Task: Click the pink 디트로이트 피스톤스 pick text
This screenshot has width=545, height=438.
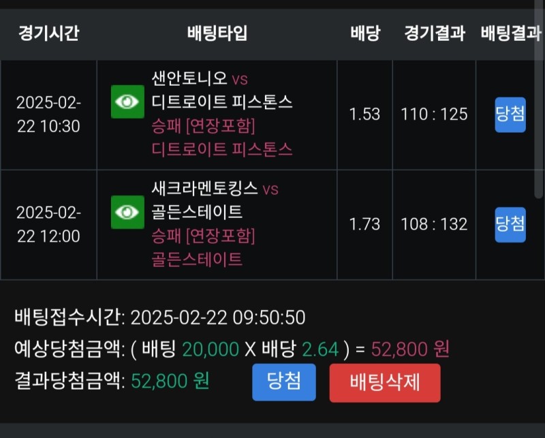Action: tap(222, 149)
